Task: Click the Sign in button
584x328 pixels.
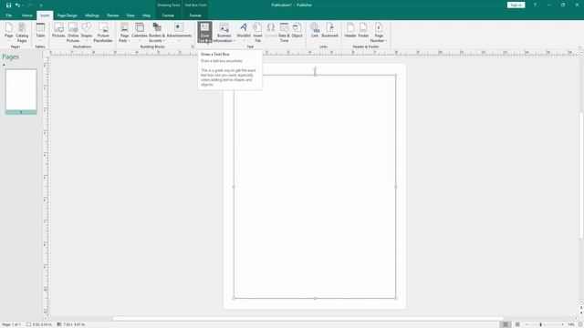Action: click(516, 5)
